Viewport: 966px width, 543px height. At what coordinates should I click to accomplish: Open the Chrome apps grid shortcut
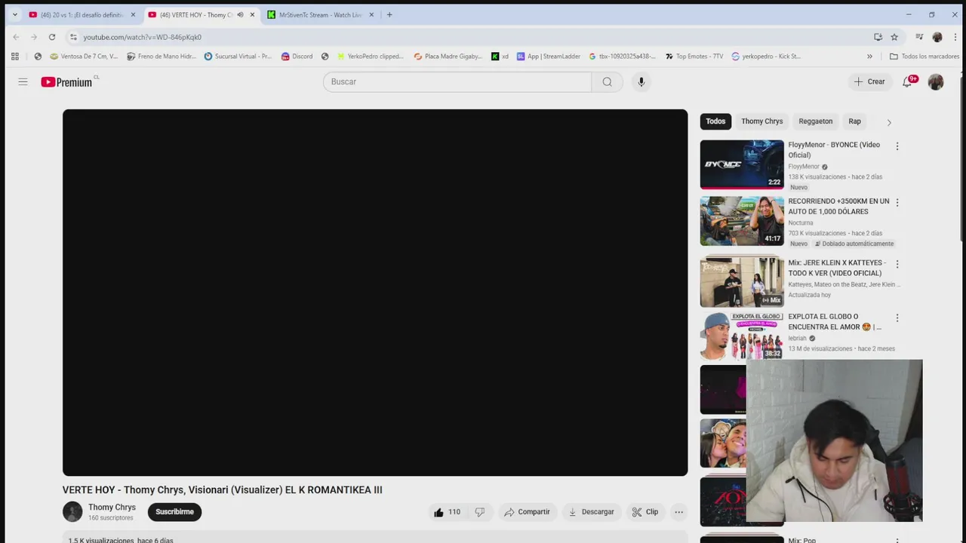(x=14, y=56)
